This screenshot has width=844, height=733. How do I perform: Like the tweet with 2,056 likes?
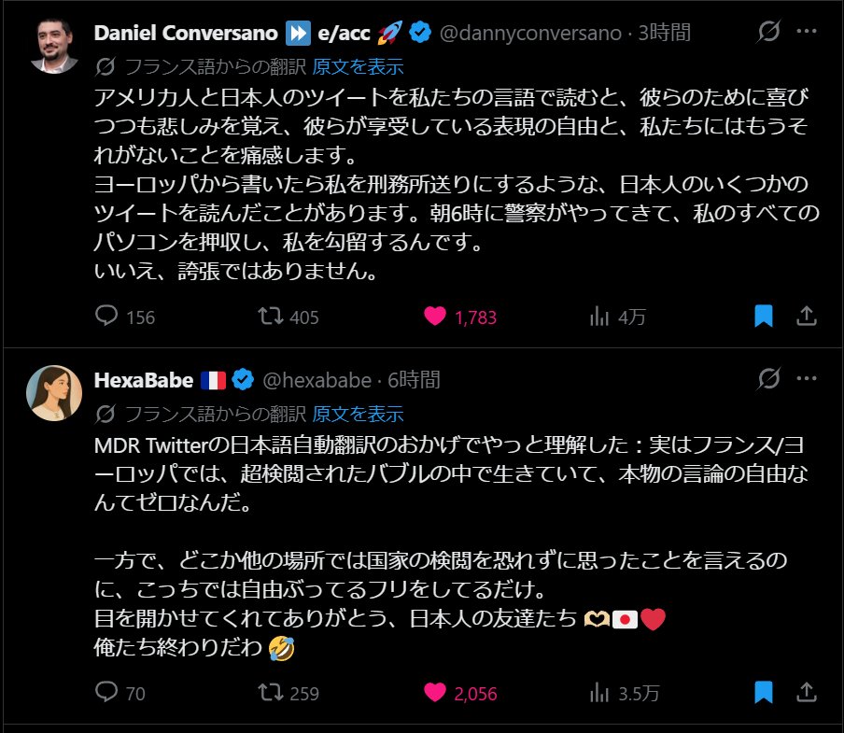click(435, 693)
